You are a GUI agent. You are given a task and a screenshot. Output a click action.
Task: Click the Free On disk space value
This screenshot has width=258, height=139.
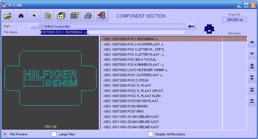click(x=235, y=20)
